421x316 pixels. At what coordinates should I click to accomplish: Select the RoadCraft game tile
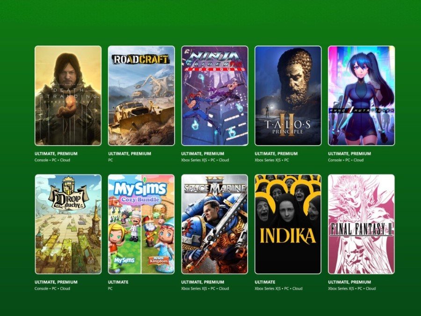tap(141, 96)
